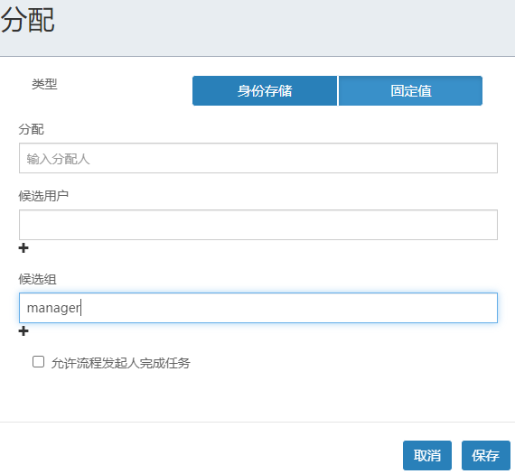Cancel the dialog with 取消
This screenshot has height=474, width=515.
pos(427,455)
